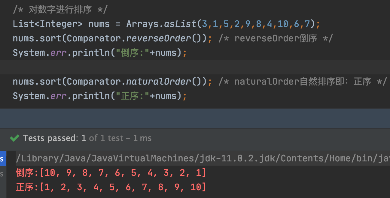Select the dimmed test row below the blue one

[x=2, y=173]
